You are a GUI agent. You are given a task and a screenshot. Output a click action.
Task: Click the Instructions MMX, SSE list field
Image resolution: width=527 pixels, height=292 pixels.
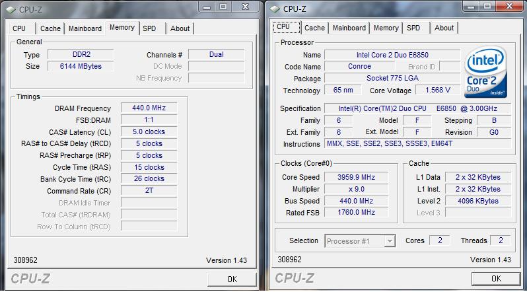click(x=417, y=143)
